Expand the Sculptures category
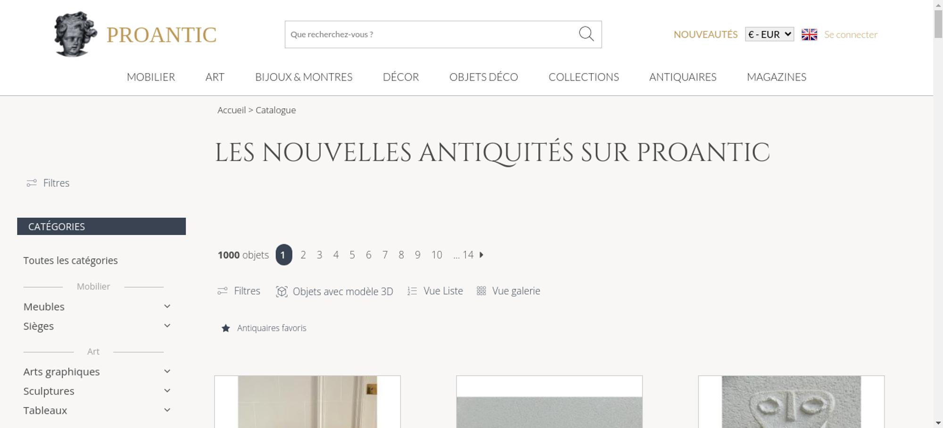Image resolution: width=943 pixels, height=428 pixels. [167, 391]
